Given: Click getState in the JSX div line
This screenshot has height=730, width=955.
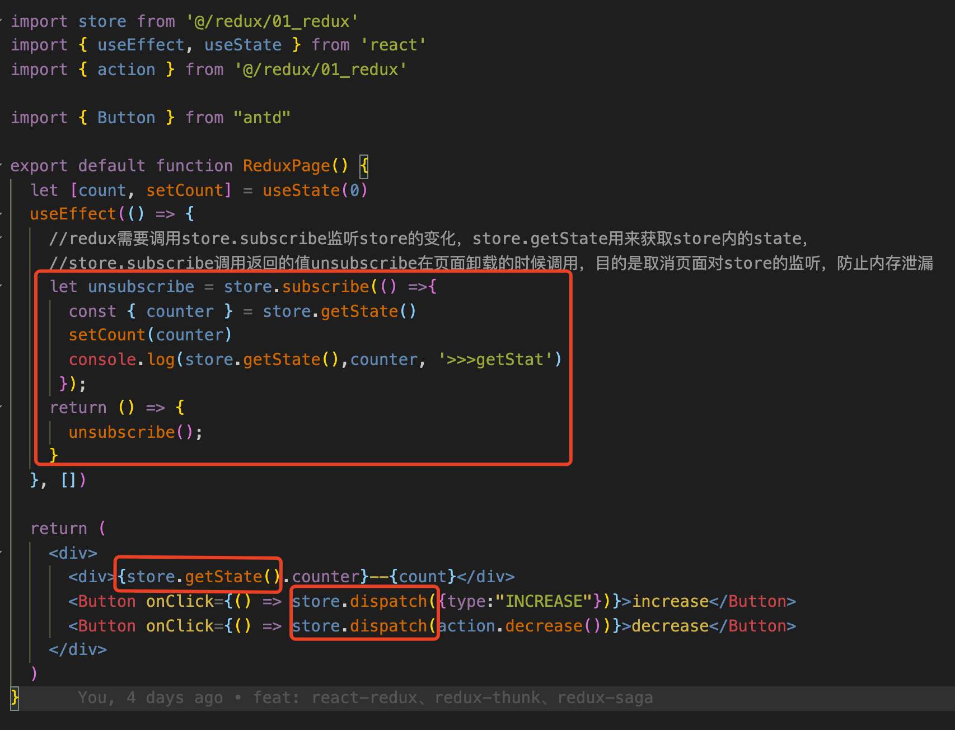Looking at the screenshot, I should pyautogui.click(x=224, y=577).
